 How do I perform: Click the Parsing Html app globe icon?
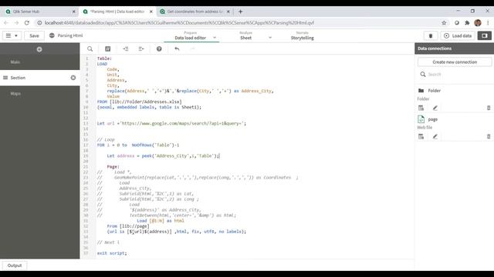pyautogui.click(x=52, y=35)
